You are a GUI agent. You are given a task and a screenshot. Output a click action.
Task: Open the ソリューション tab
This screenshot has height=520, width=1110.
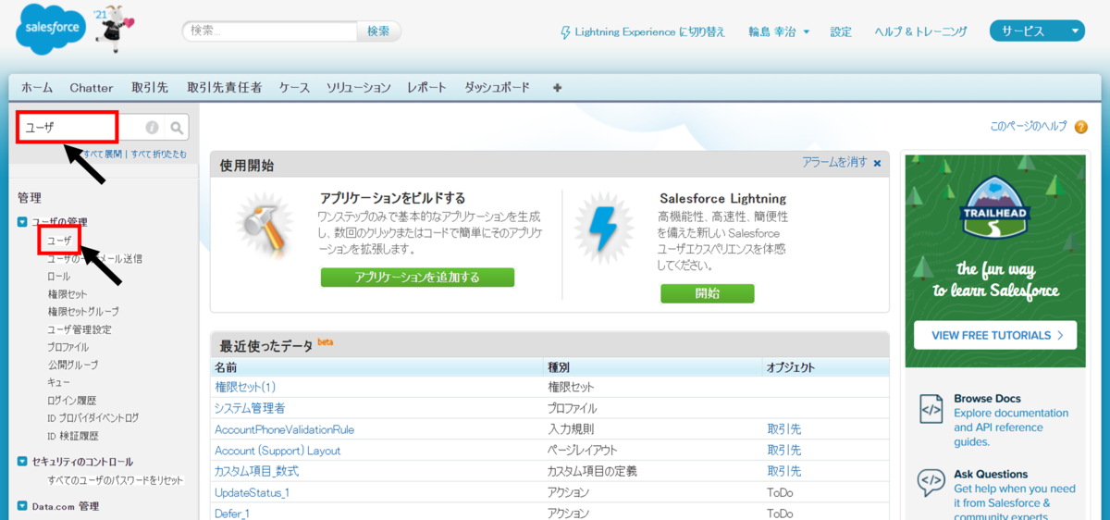click(x=358, y=88)
